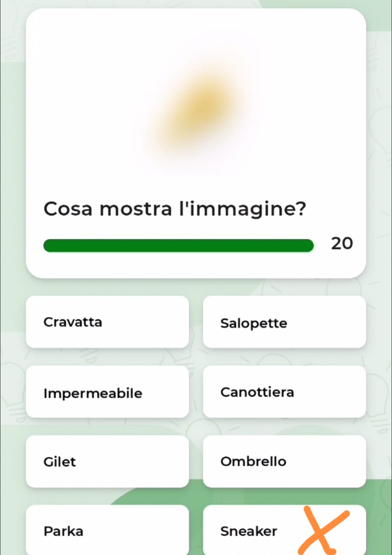Answer with the tie option Cravatta

[x=107, y=322]
